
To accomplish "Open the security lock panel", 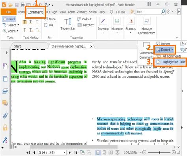I will click(x=5, y=127).
